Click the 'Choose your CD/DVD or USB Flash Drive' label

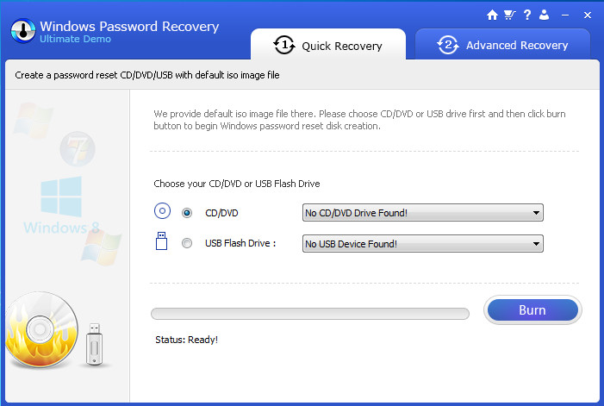click(236, 184)
